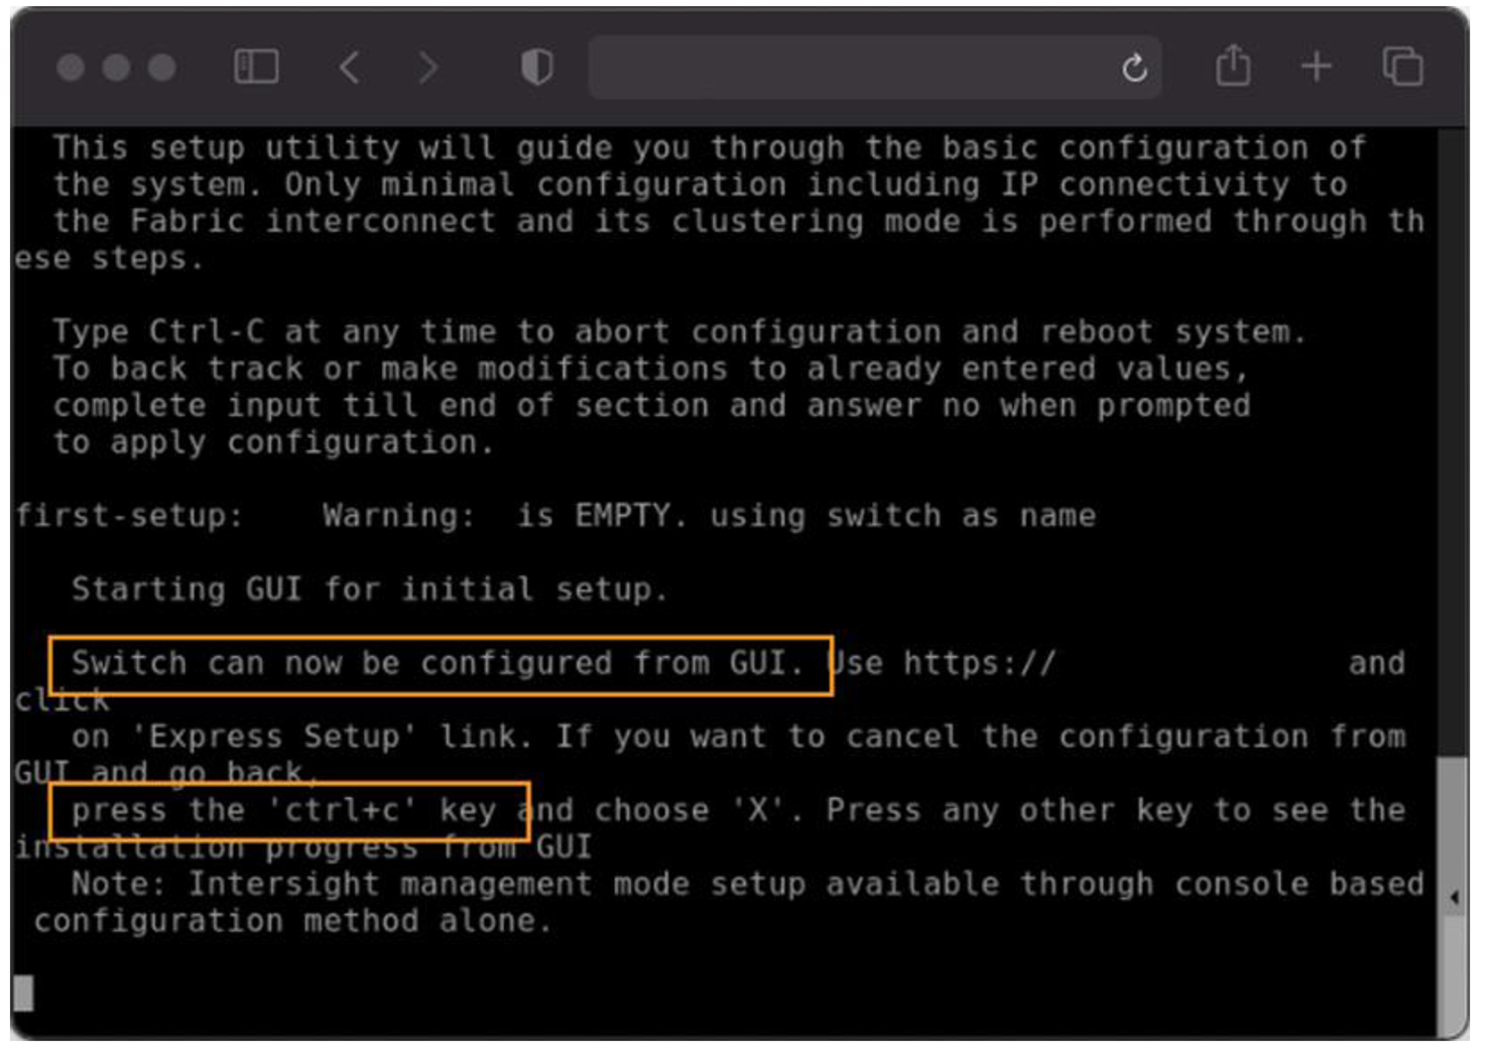Focus the browser address bar
Image resolution: width=1488 pixels, height=1055 pixels.
pos(875,67)
